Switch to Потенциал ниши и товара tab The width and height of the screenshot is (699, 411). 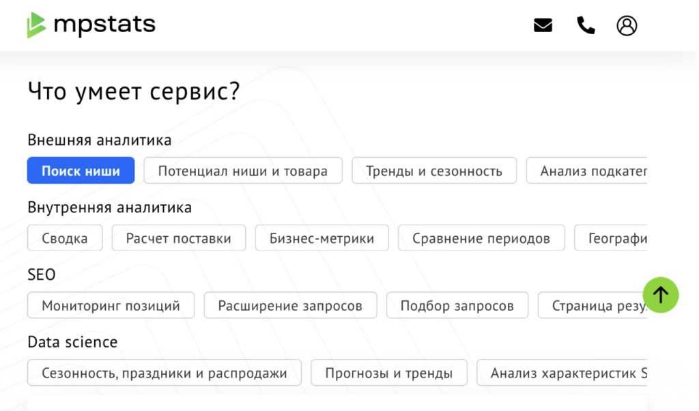[x=243, y=171]
